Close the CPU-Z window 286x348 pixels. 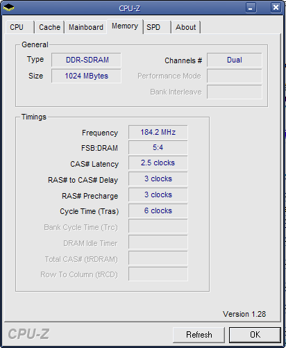pos(276,8)
